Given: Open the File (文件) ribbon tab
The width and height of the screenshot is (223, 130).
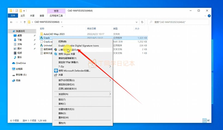Looking at the screenshot, I should pos(13,16).
